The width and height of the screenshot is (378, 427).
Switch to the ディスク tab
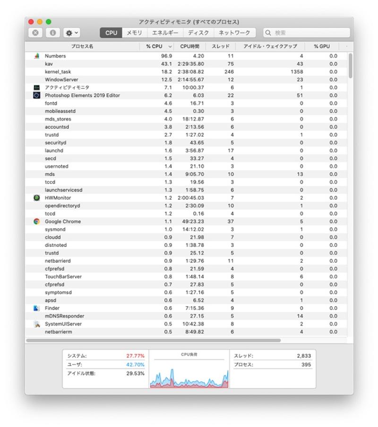click(x=198, y=33)
